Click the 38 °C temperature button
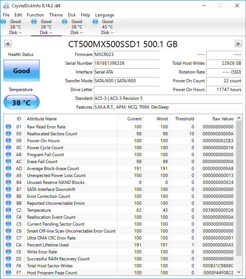This screenshot has height=279, width=246. (22, 102)
